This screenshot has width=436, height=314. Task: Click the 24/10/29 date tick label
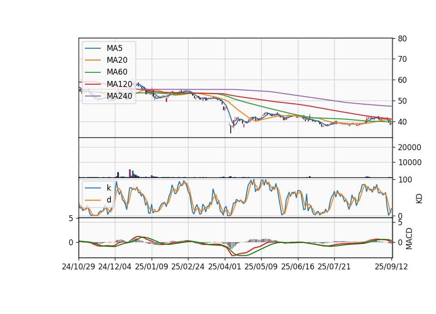pyautogui.click(x=79, y=267)
